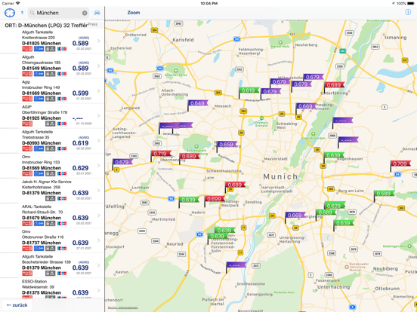417x312 pixels.
Task: Expand Kreillerstrasse 220 row chevron
Action: click(x=99, y=41)
